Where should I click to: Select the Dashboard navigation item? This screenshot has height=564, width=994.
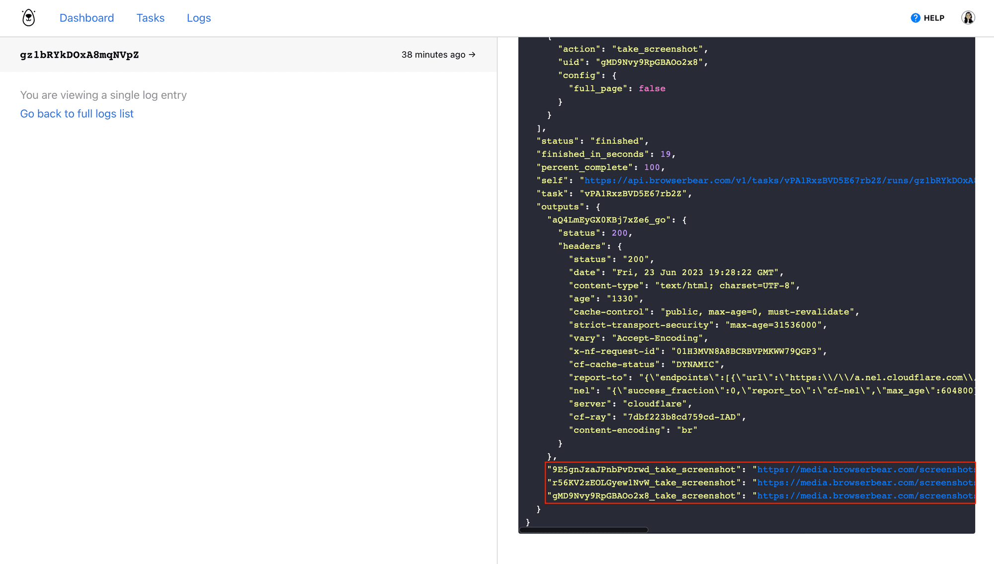click(86, 18)
